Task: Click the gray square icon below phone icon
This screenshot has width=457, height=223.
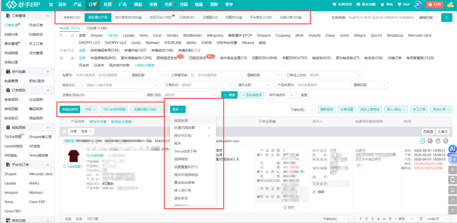Action: pos(453,190)
